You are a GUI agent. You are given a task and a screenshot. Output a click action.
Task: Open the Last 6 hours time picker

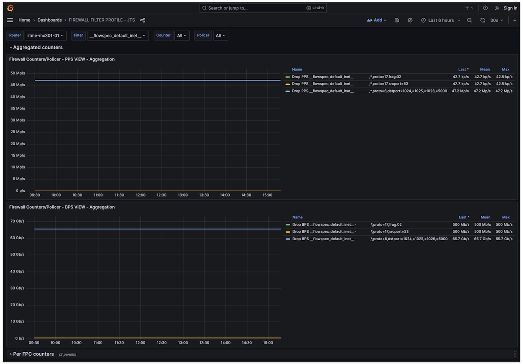tap(441, 20)
